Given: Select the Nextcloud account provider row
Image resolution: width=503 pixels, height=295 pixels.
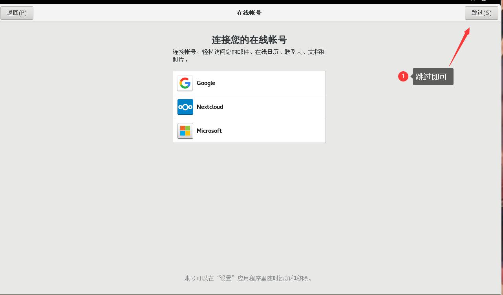Looking at the screenshot, I should click(249, 107).
